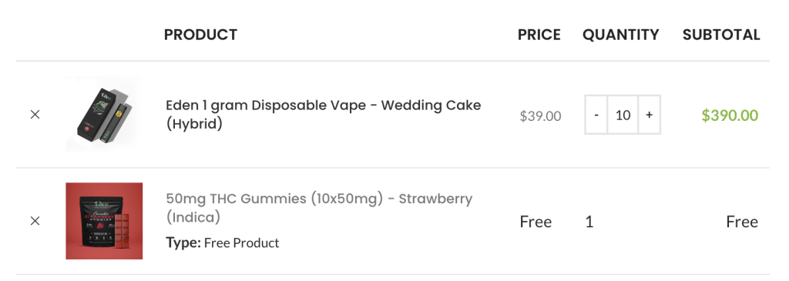This screenshot has height=281, width=789.
Task: Click the quantity field showing 10
Action: coord(623,115)
